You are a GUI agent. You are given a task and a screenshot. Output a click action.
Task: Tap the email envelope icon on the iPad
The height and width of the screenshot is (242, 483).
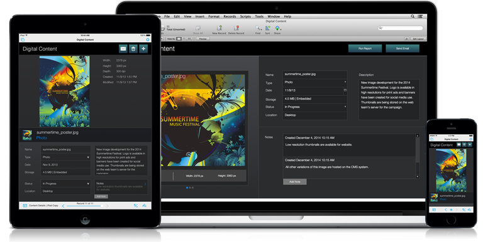[123, 48]
